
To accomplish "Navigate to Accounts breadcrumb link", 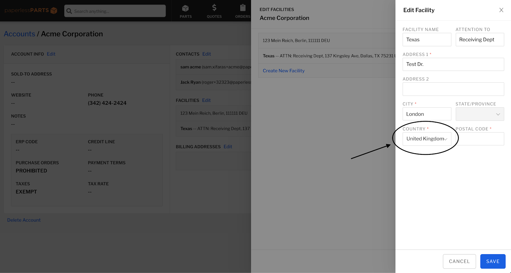I will click(19, 34).
